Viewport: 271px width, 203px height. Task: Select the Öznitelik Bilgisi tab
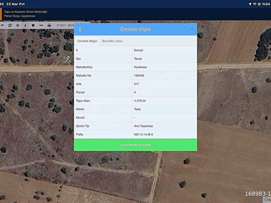[x=87, y=41]
